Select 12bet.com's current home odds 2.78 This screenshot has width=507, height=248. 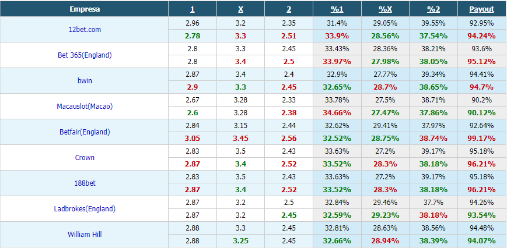(x=193, y=36)
